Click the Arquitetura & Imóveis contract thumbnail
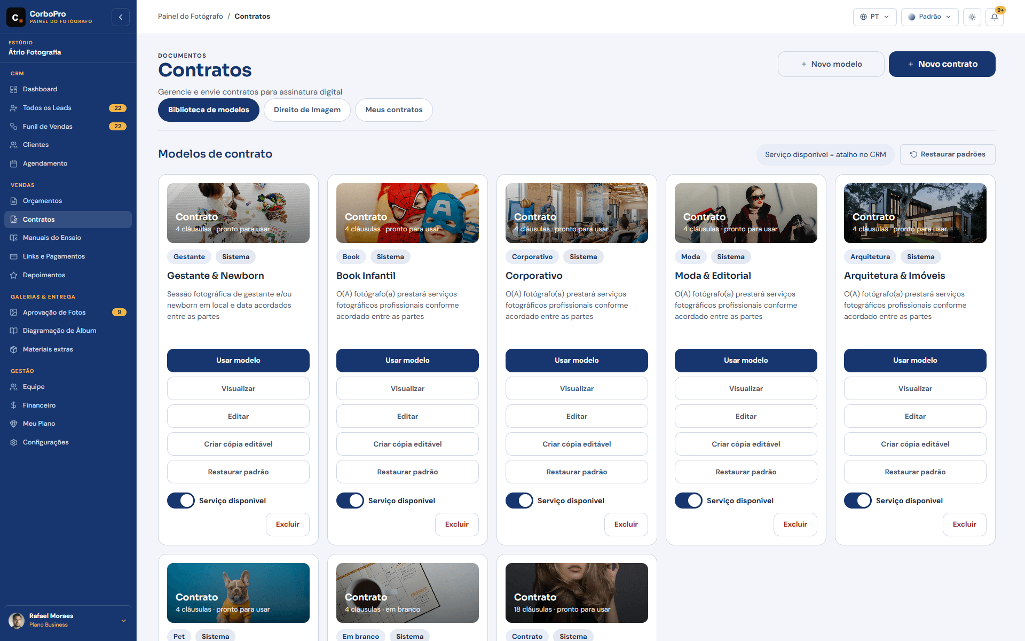The width and height of the screenshot is (1025, 641). 915,213
